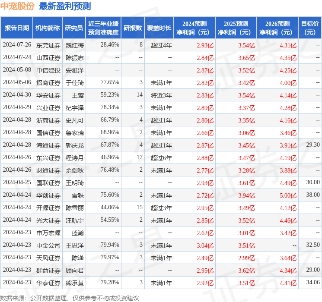Select the 兴业证券 cell
The height and width of the screenshot is (302, 322).
(x=48, y=108)
